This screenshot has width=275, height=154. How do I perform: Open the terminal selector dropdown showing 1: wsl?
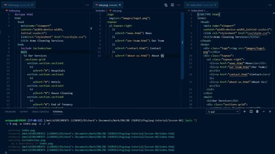pos(223,112)
